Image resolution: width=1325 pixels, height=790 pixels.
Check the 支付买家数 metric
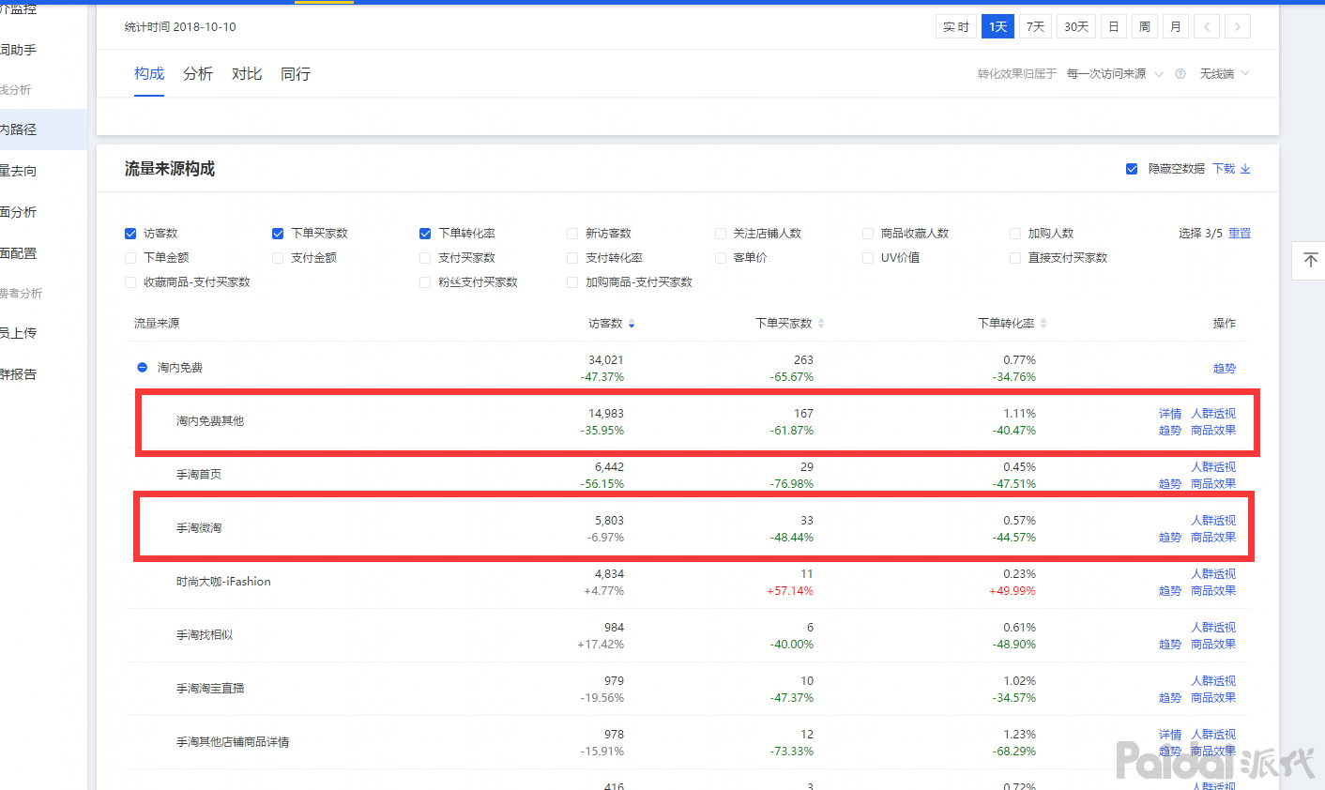point(425,258)
